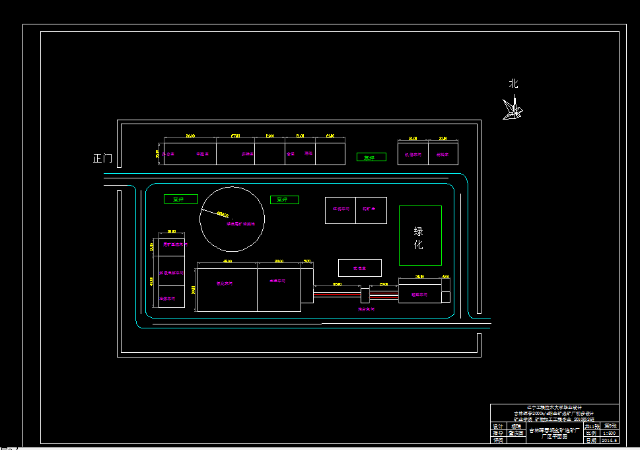The height and width of the screenshot is (450, 640).
Task: Select the green lawn box in the top building row
Action: (x=371, y=157)
